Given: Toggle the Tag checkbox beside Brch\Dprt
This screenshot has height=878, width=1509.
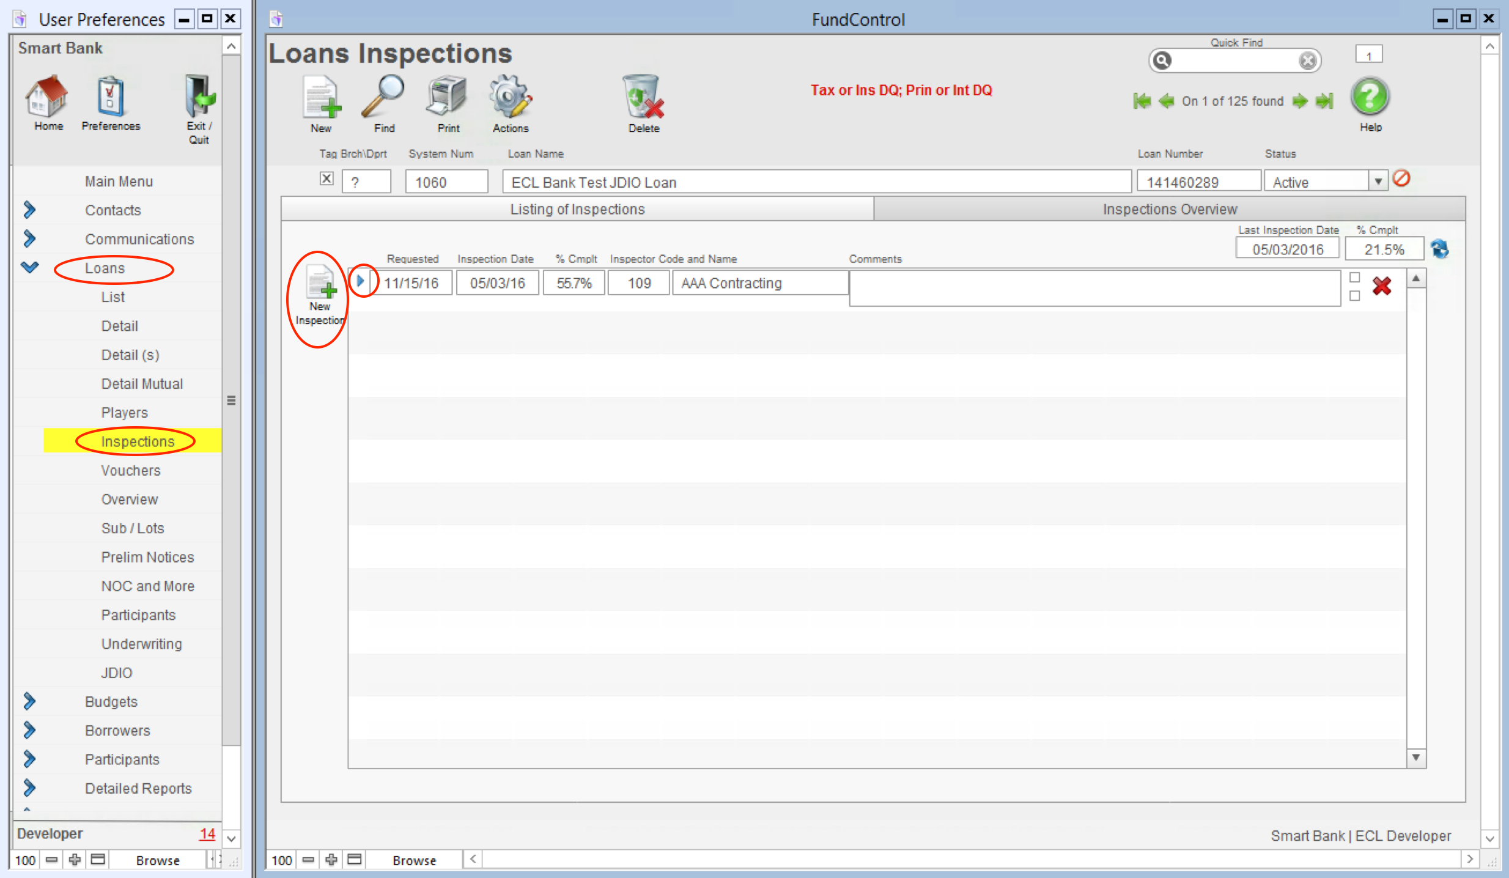Looking at the screenshot, I should pos(327,179).
